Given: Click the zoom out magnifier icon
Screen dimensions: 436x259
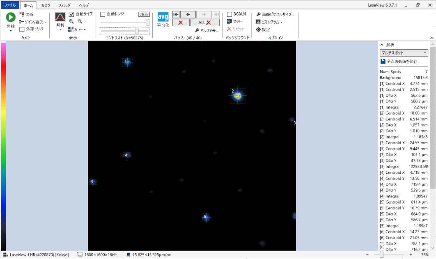Looking at the screenshot, I should pos(80,22).
